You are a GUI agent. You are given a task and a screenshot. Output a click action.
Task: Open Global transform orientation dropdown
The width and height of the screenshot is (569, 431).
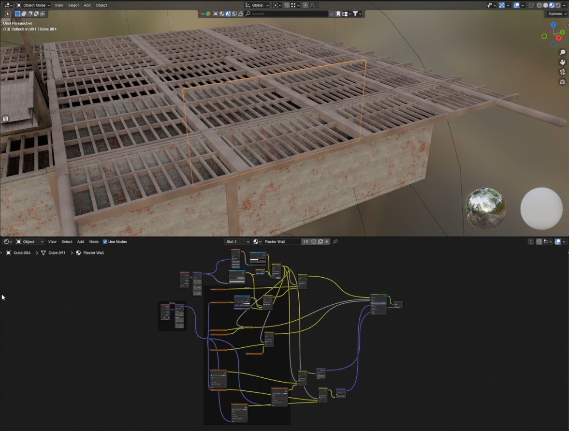pyautogui.click(x=257, y=5)
